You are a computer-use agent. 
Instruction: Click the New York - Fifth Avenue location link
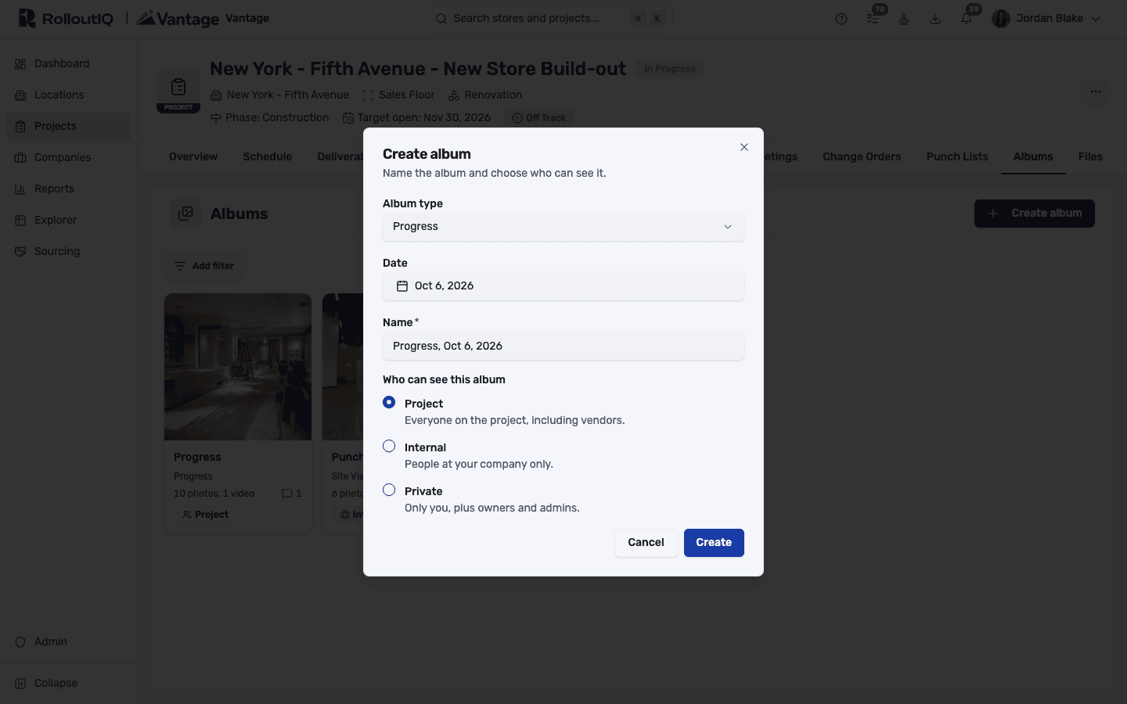[x=280, y=95]
